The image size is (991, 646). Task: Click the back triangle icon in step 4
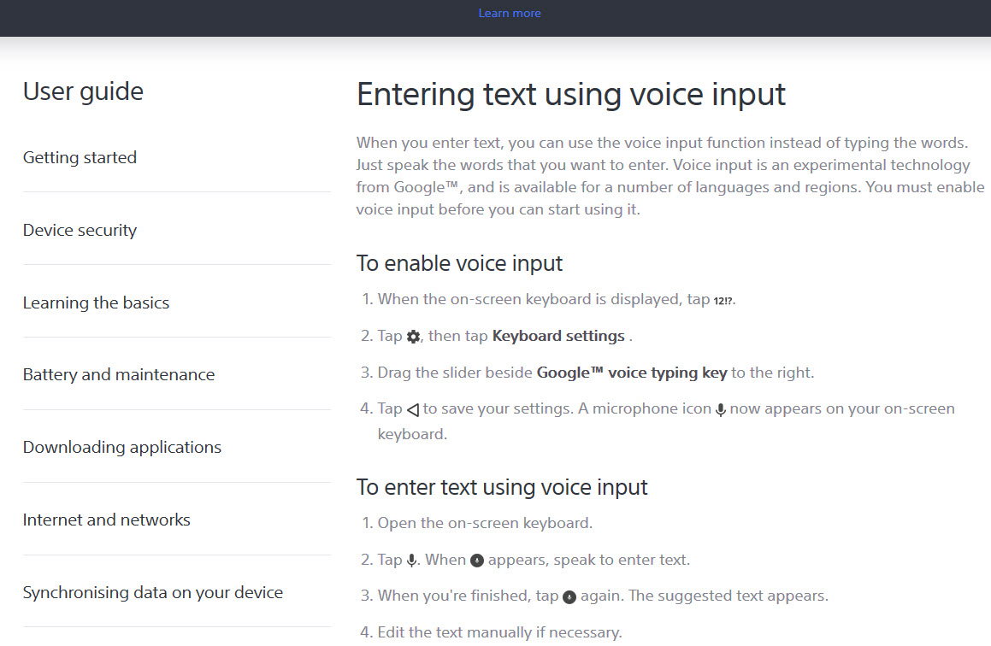[x=413, y=409]
